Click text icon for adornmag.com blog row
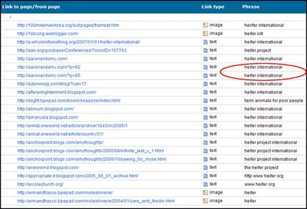Viewport: 307px width, 209px height. point(205,84)
